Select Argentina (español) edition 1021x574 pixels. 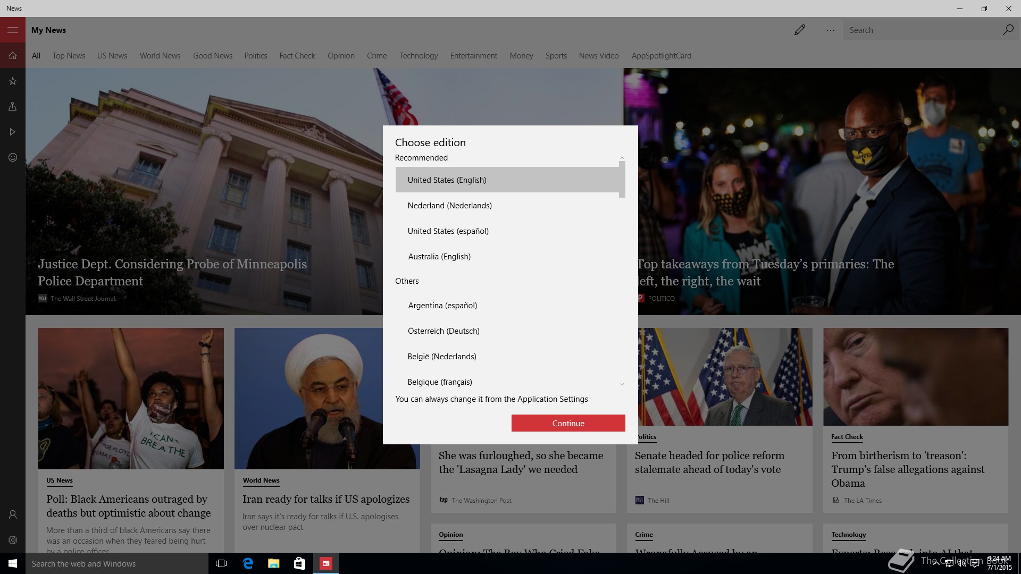507,305
